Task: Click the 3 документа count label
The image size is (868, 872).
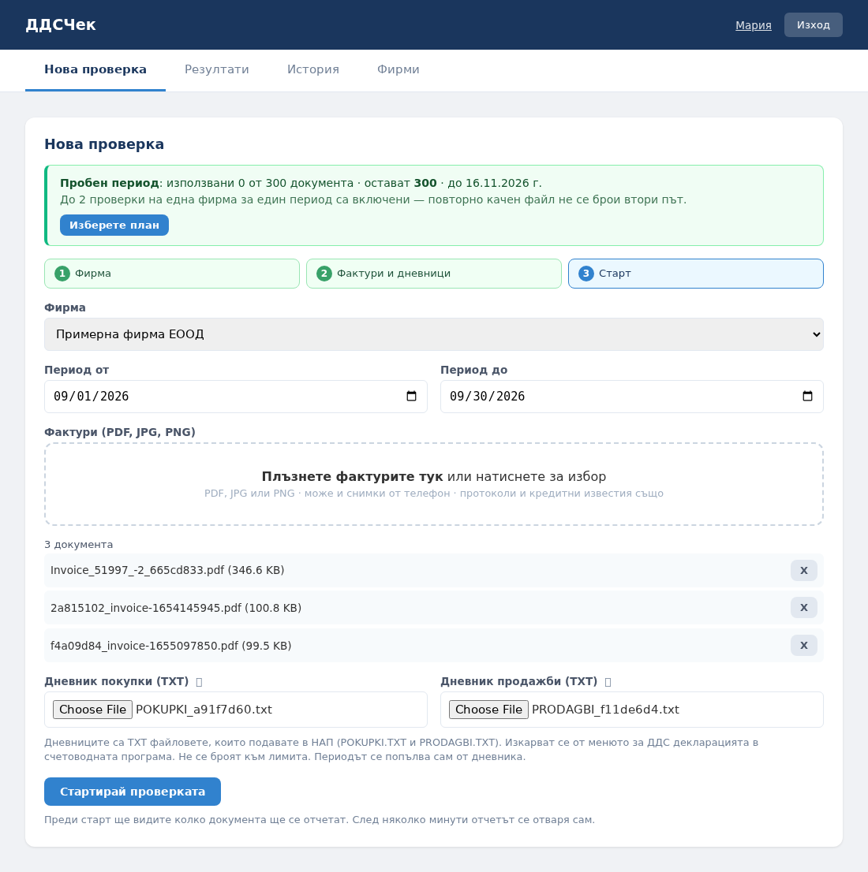Action: (x=78, y=545)
